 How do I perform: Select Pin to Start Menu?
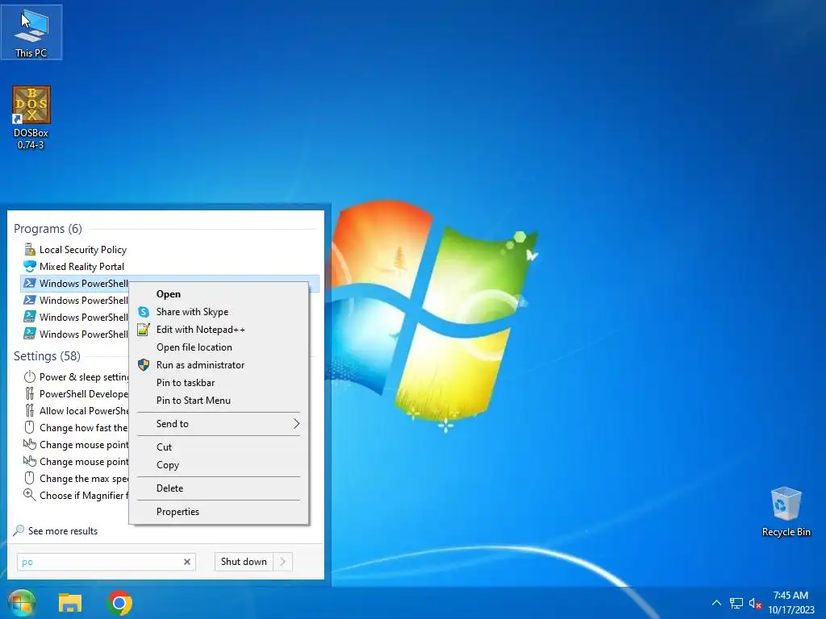(x=219, y=401)
